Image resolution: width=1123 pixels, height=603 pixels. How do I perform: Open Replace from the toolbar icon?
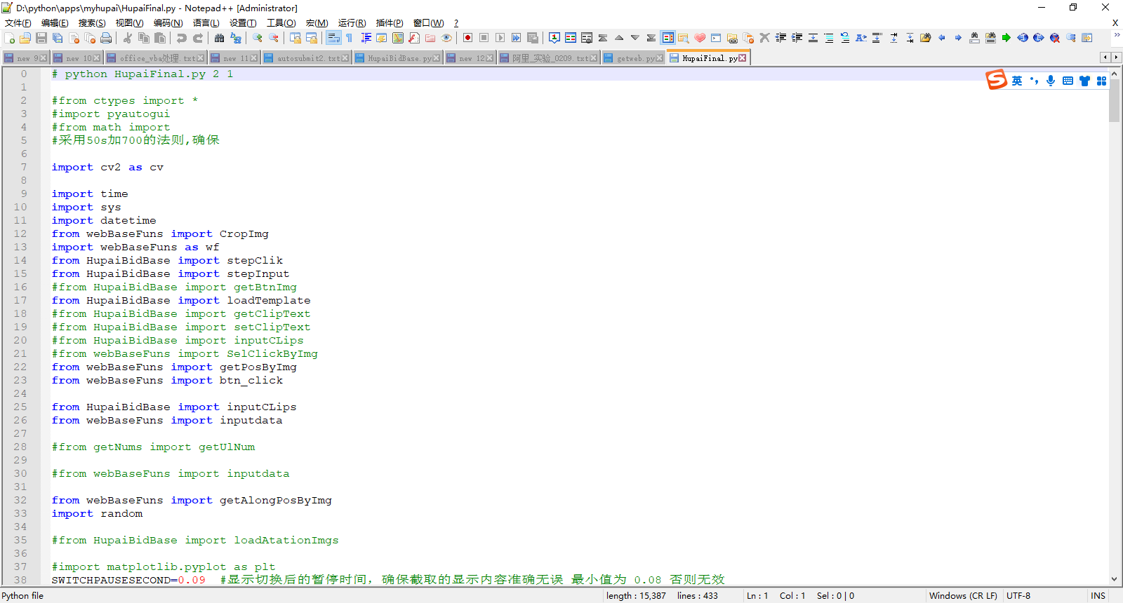(x=236, y=38)
